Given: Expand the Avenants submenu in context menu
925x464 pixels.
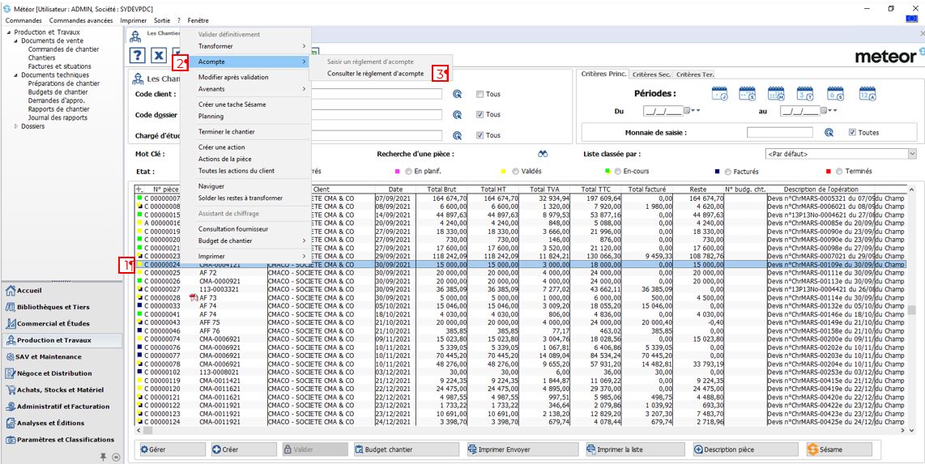Looking at the screenshot, I should pos(245,88).
